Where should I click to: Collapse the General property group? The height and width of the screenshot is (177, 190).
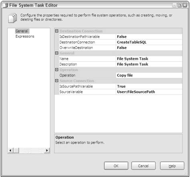coord(57,53)
